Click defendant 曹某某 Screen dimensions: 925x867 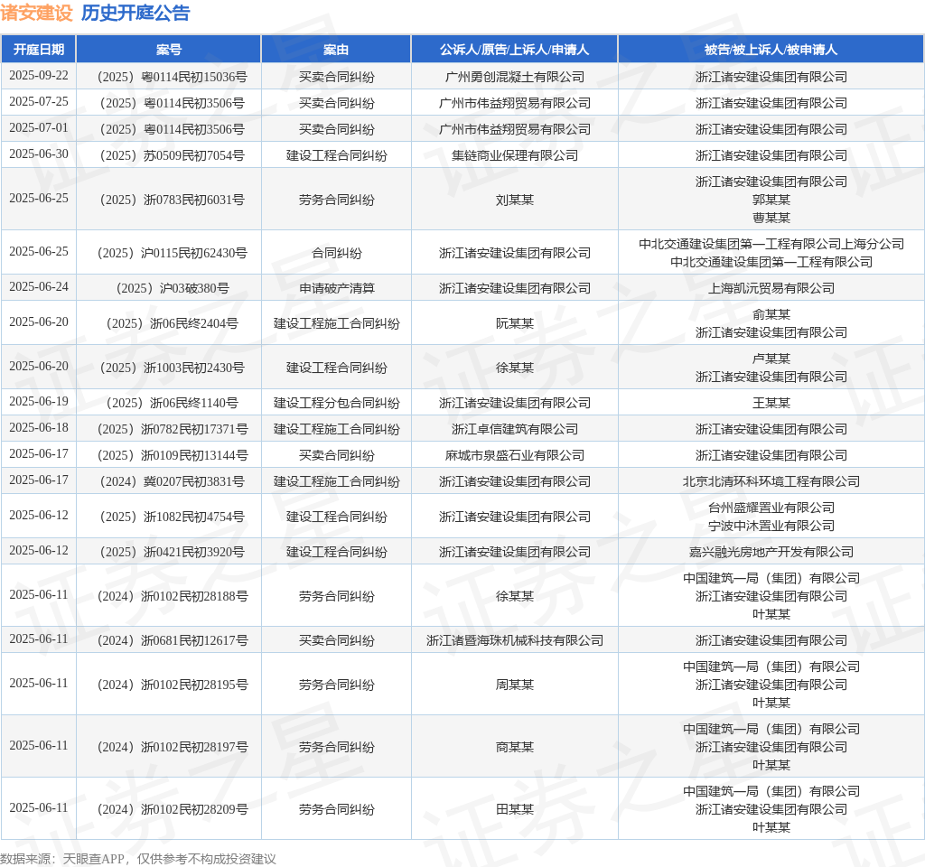[771, 218]
